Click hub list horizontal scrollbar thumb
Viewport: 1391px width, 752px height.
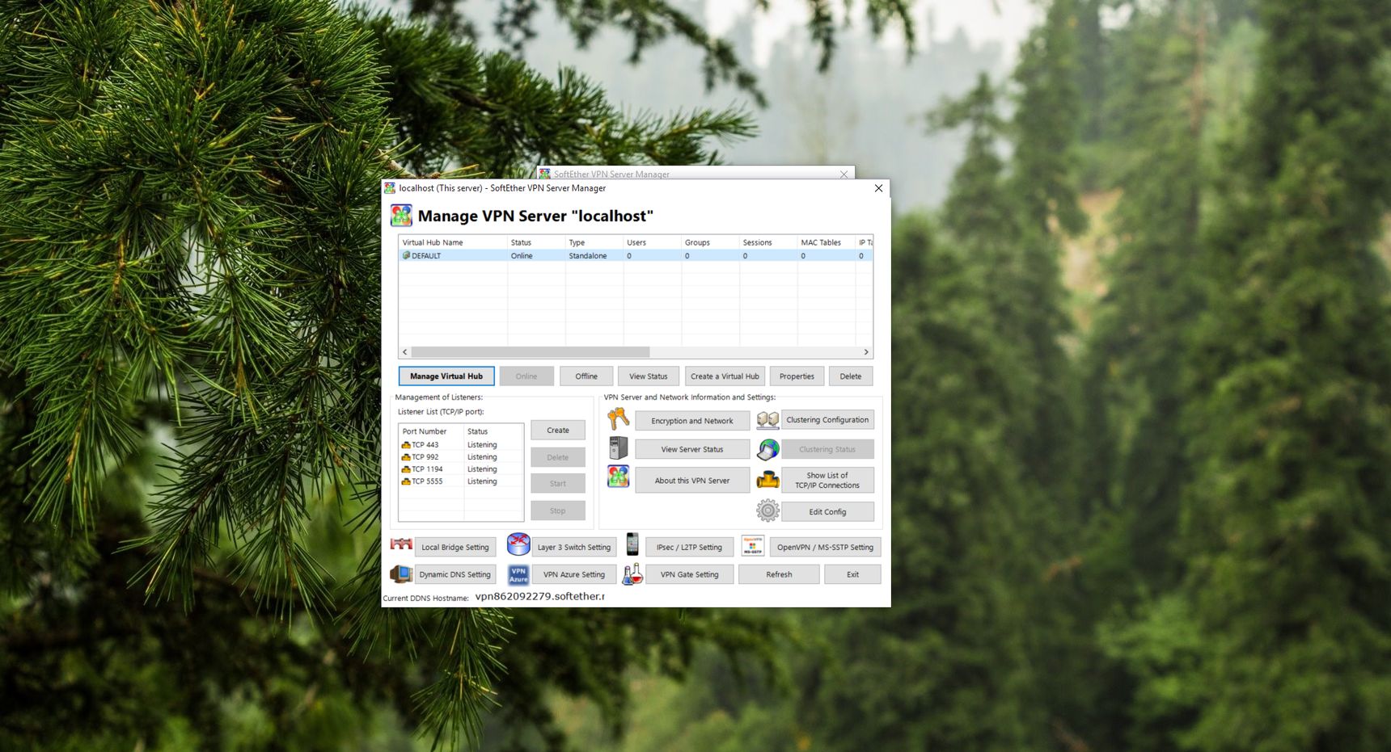pos(531,352)
